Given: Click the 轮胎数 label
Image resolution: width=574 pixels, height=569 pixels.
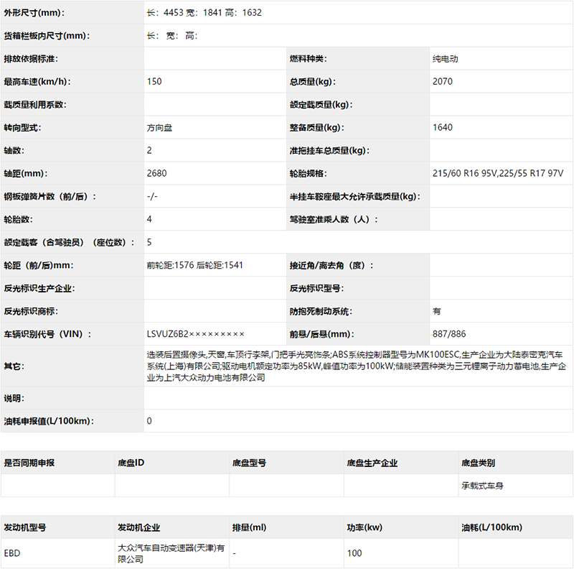Looking at the screenshot, I should tap(19, 220).
